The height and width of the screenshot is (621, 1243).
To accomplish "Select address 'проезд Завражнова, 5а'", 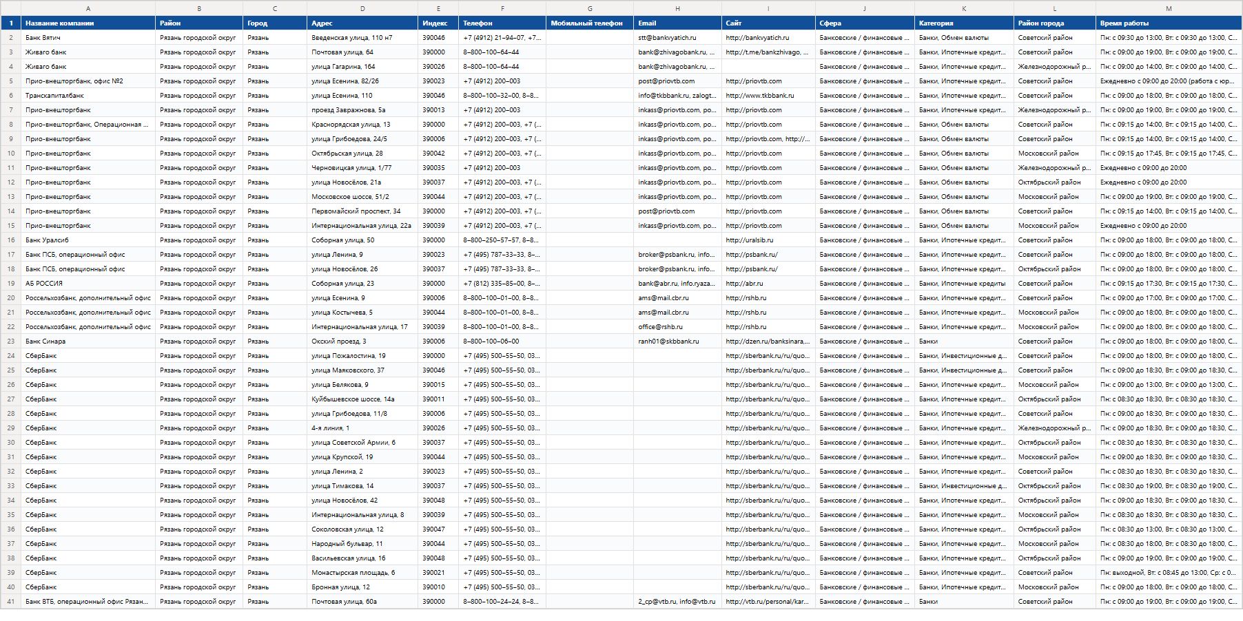I will pos(362,109).
